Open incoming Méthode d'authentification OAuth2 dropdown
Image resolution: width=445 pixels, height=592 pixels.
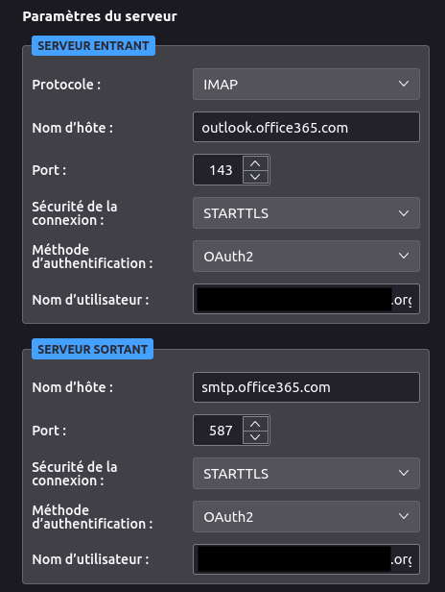(306, 257)
